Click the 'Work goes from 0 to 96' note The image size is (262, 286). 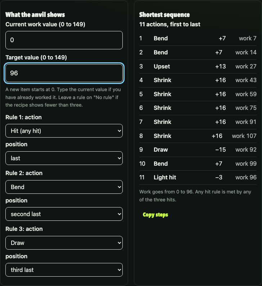point(195,196)
